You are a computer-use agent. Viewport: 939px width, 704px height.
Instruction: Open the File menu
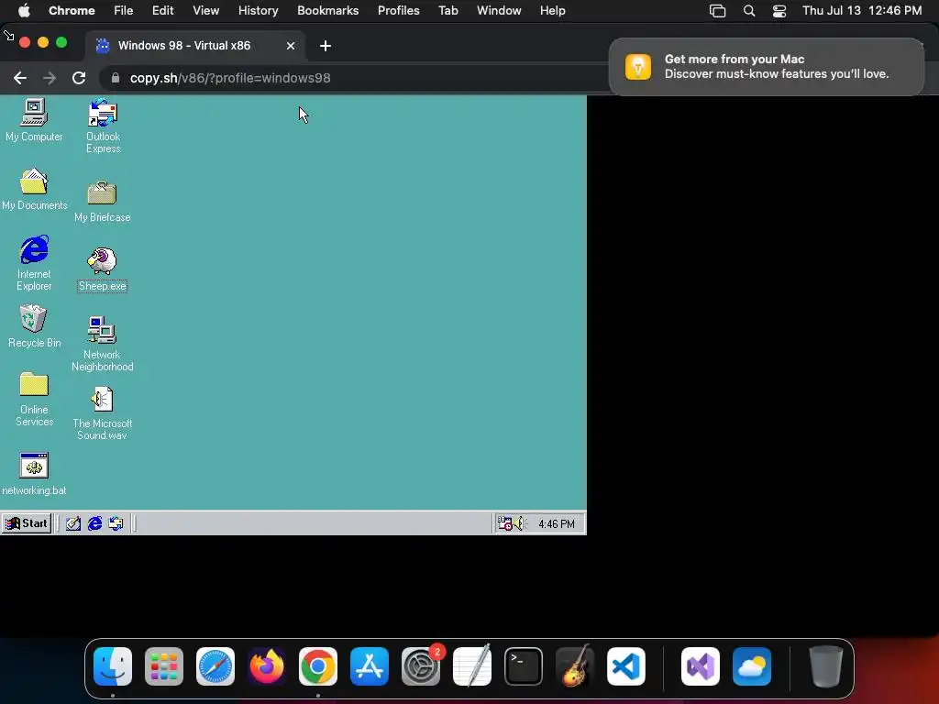point(124,10)
